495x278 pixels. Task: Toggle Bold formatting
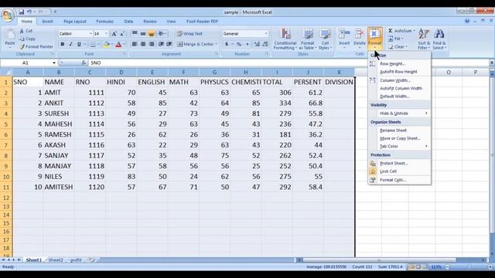[62, 44]
